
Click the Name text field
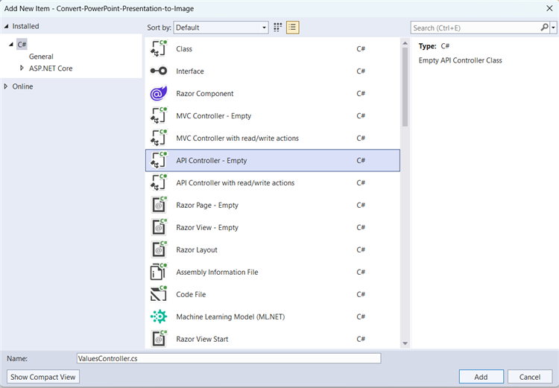[x=228, y=358]
